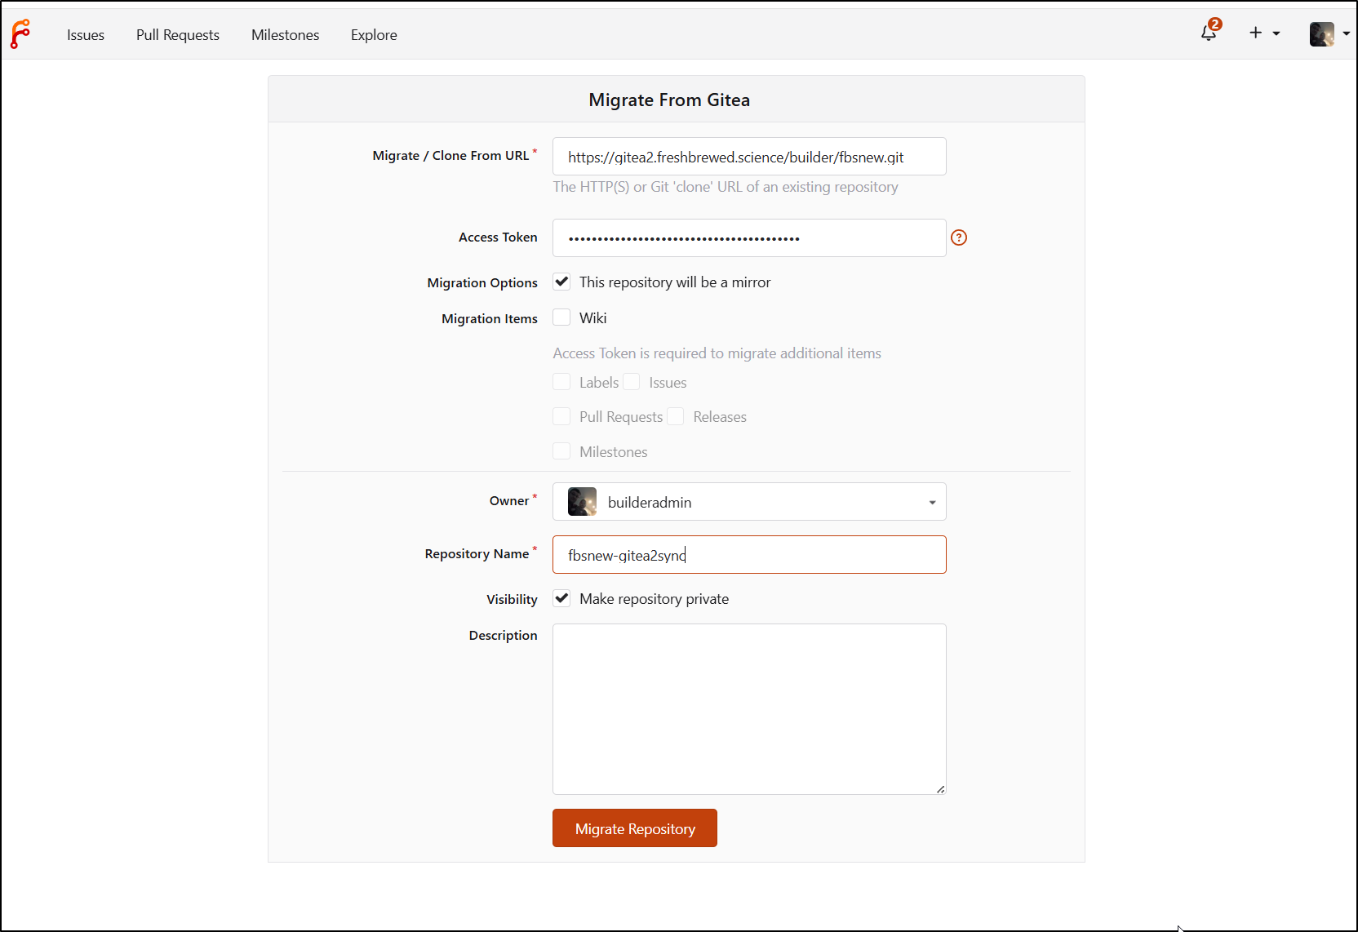Open Milestones in top navigation

[x=286, y=35]
